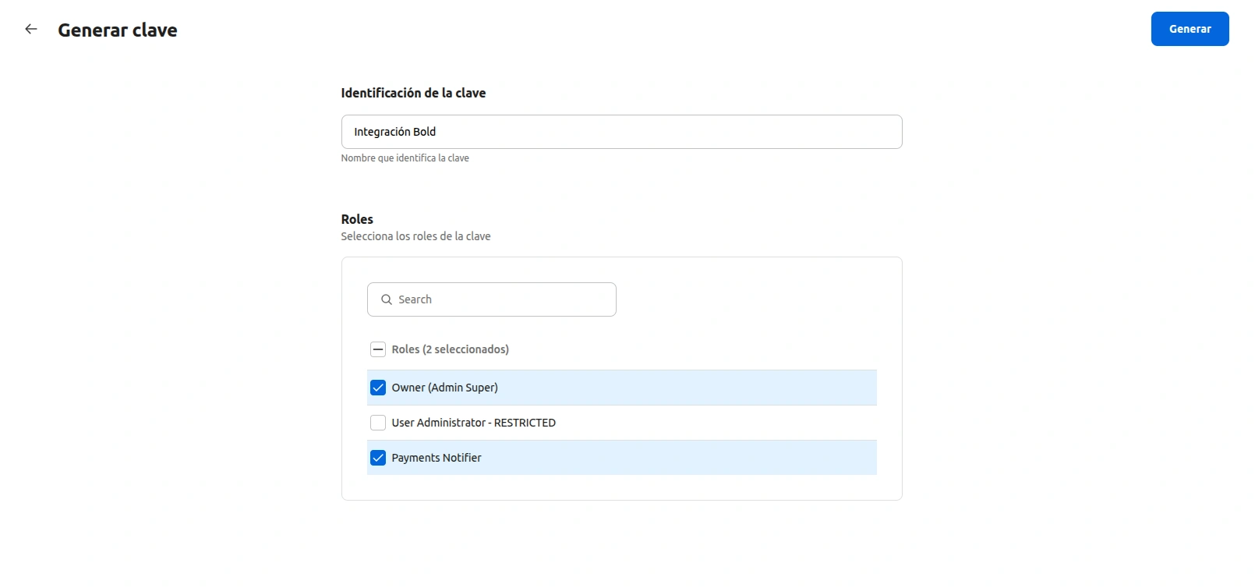
Task: Go back using the left arrow icon
Action: click(31, 30)
